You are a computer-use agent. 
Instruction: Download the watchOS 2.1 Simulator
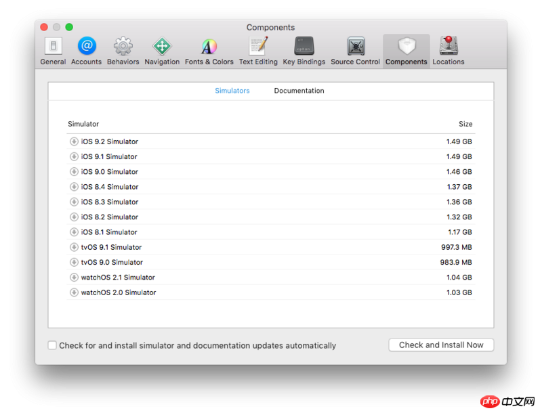tap(74, 277)
